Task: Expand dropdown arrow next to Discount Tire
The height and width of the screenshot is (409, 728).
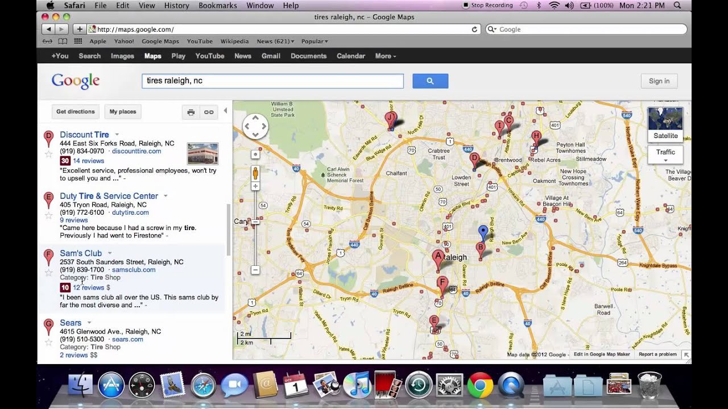Action: click(x=117, y=135)
